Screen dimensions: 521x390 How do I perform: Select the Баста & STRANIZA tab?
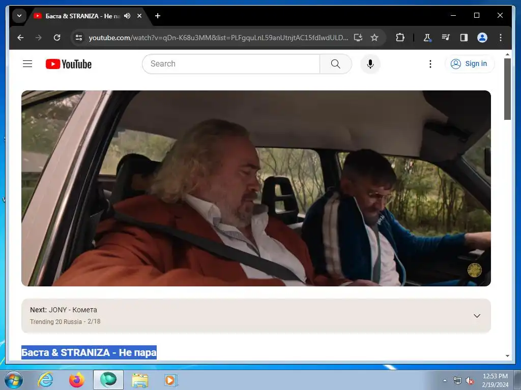point(82,16)
